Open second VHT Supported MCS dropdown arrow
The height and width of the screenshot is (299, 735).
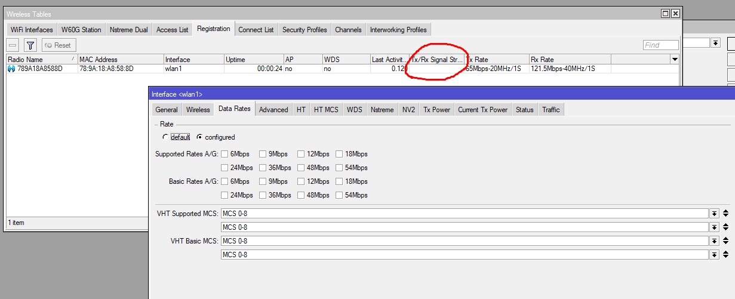(x=714, y=227)
